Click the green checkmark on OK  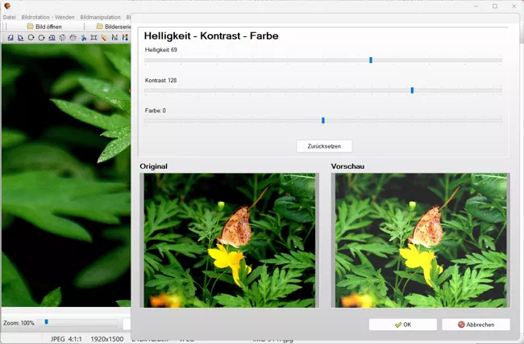click(397, 325)
